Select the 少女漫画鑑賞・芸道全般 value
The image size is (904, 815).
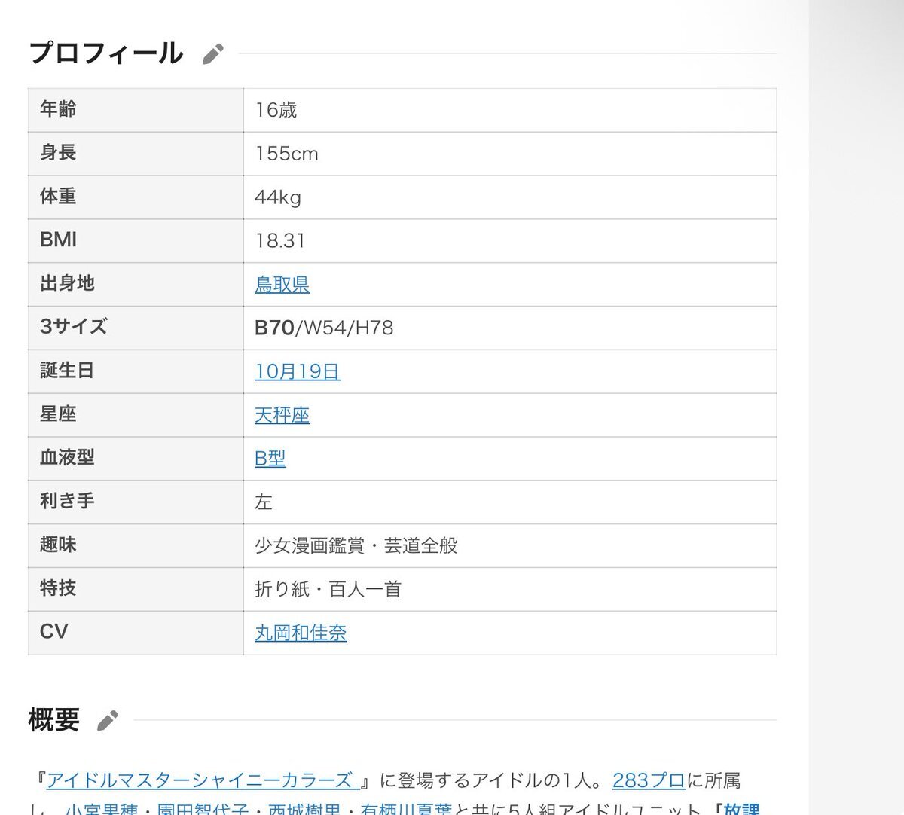click(356, 545)
